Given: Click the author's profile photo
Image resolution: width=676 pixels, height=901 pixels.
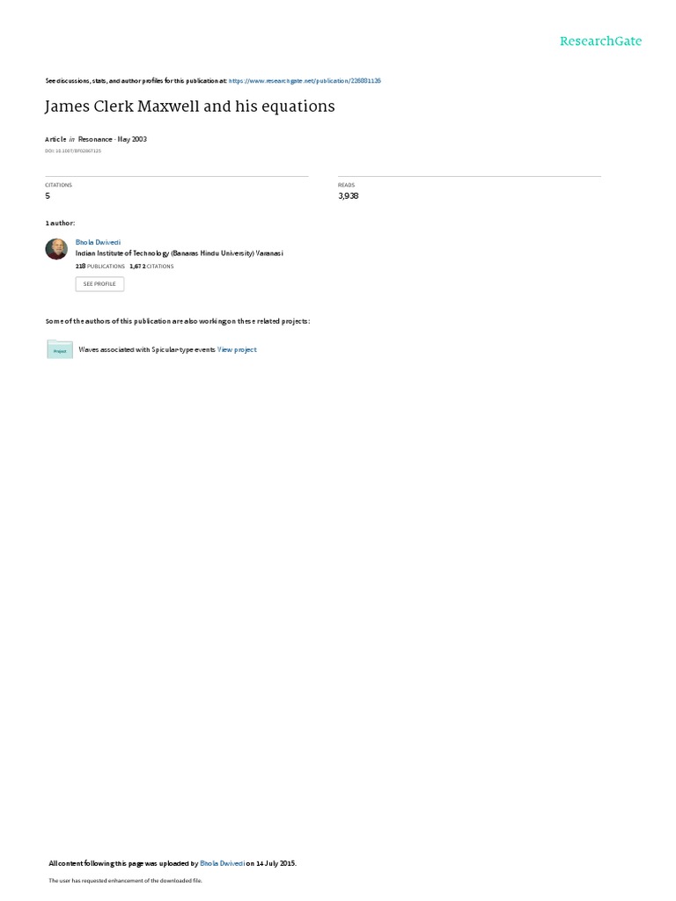Looking at the screenshot, I should 56,249.
